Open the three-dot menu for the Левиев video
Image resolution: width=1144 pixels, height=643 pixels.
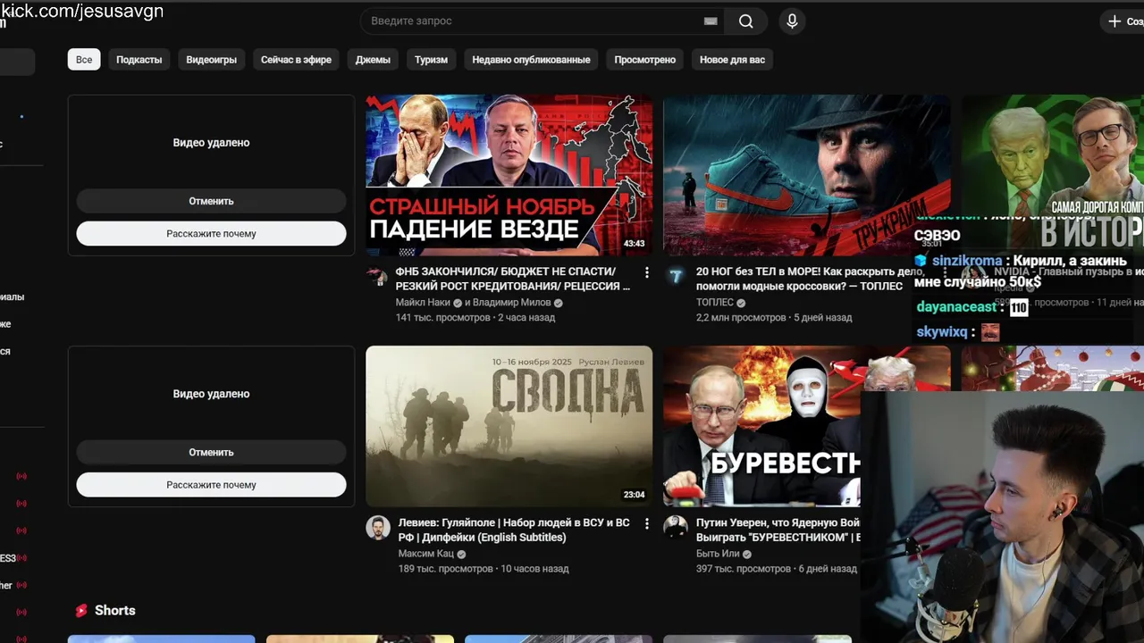pos(647,523)
